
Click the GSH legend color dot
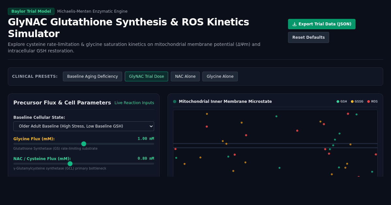[x=338, y=102]
